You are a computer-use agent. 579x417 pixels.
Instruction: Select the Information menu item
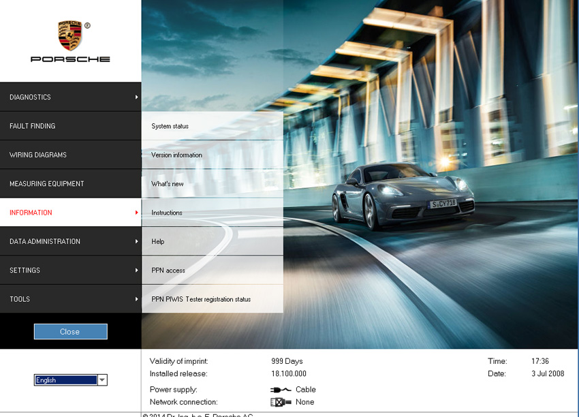(x=71, y=213)
